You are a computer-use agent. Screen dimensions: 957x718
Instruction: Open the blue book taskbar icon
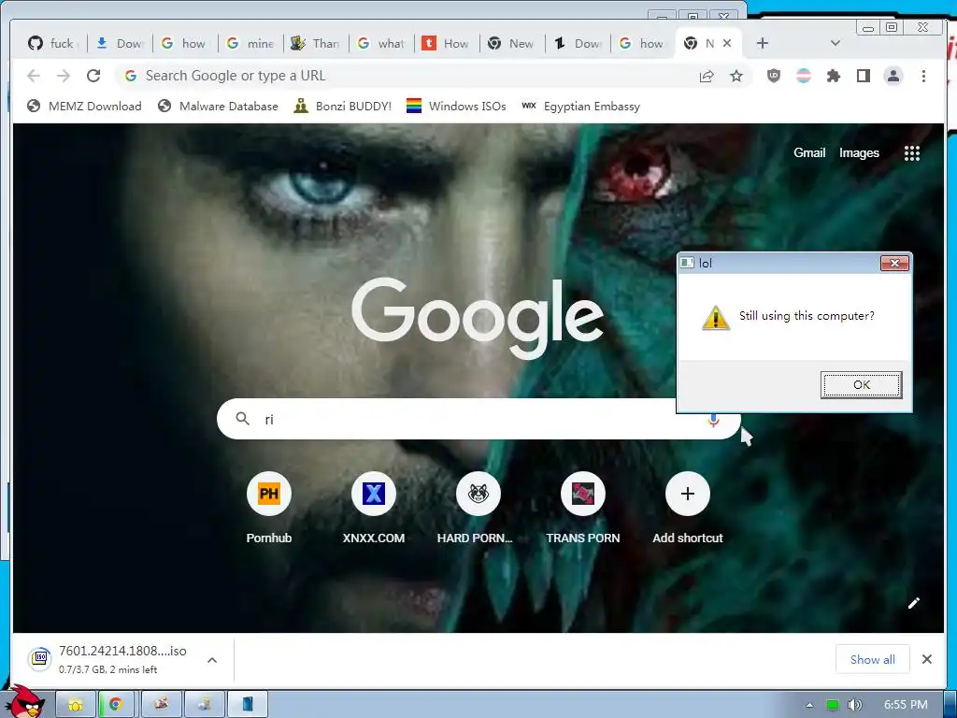pyautogui.click(x=247, y=705)
